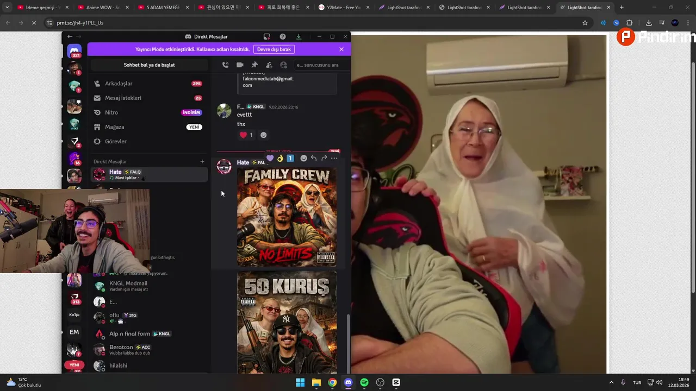Open the 50 KURUŞ image attachment
The image size is (696, 391).
[287, 322]
